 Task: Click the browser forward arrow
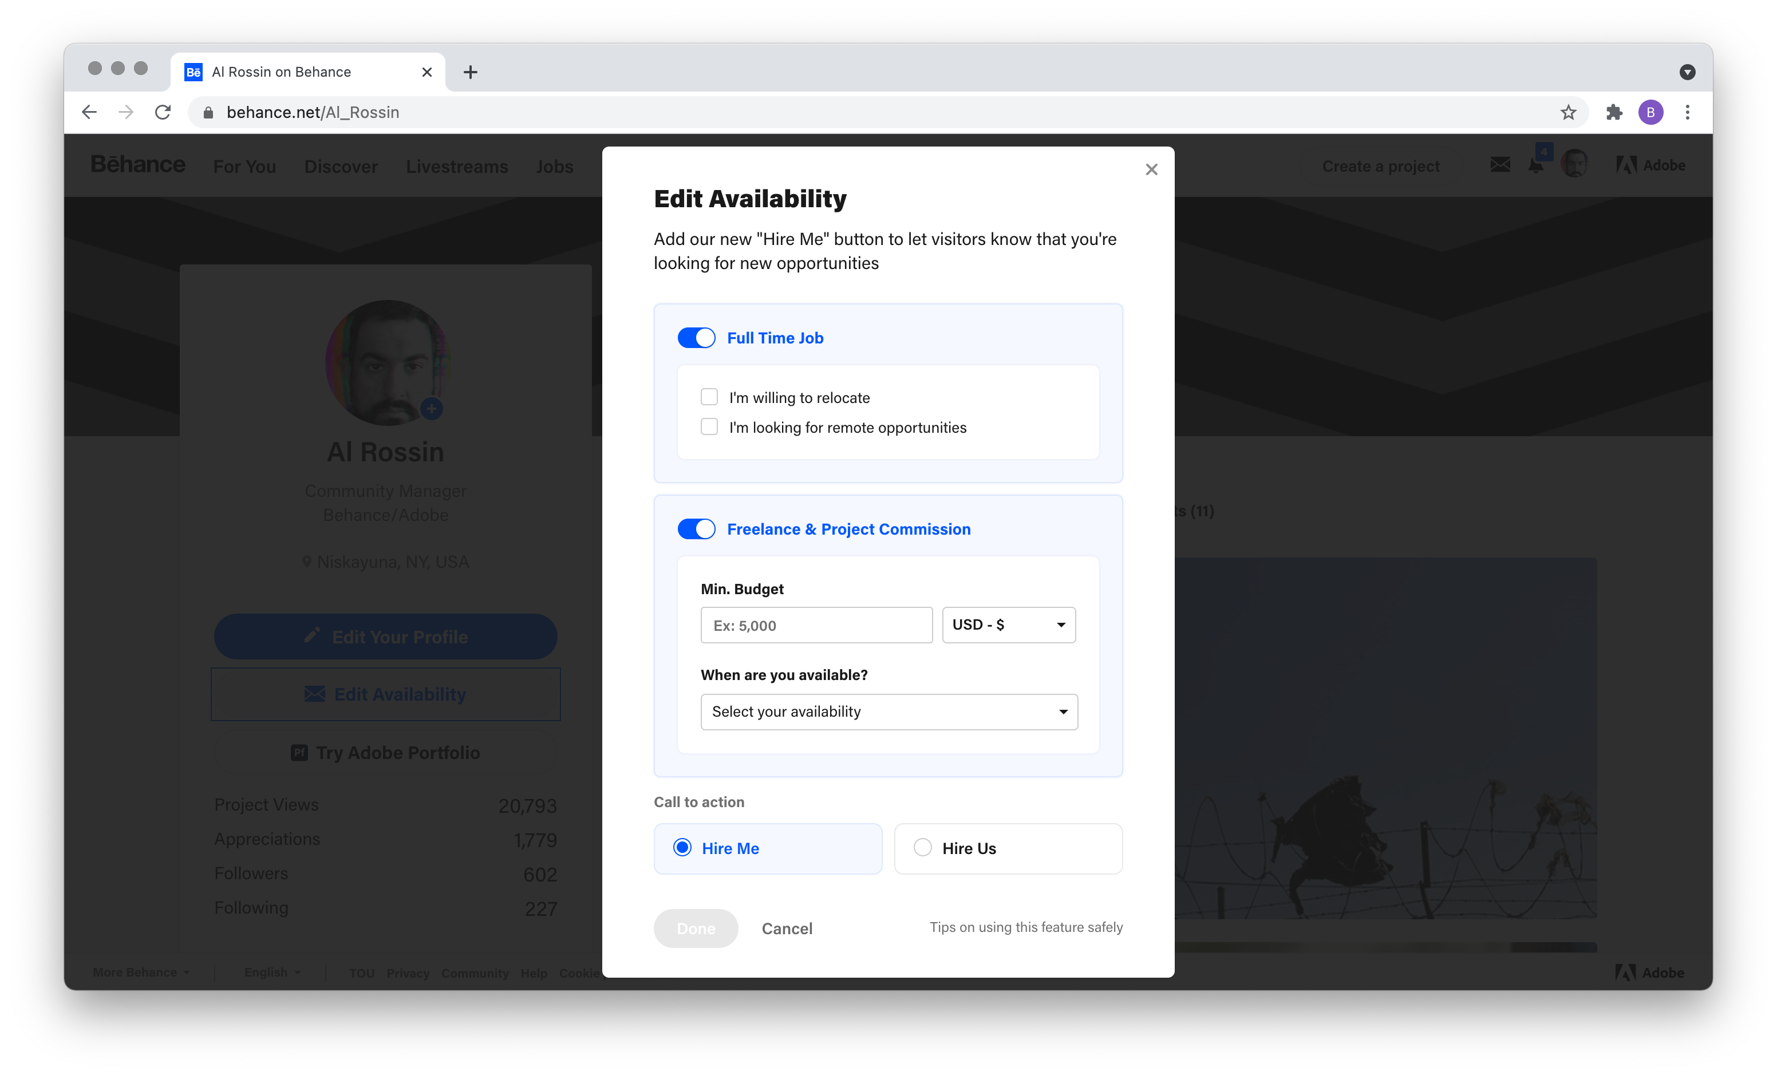[125, 112]
